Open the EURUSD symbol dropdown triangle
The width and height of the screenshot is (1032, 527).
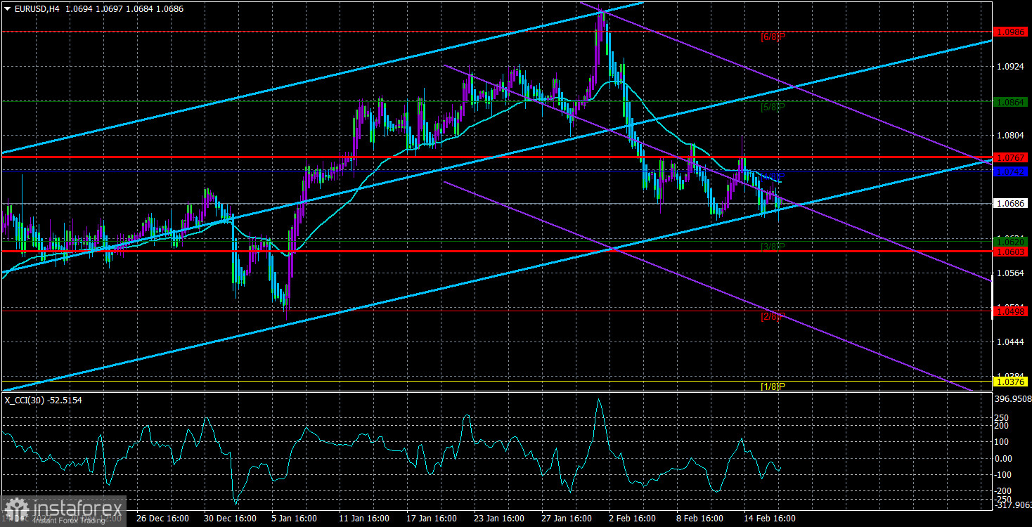[x=7, y=8]
